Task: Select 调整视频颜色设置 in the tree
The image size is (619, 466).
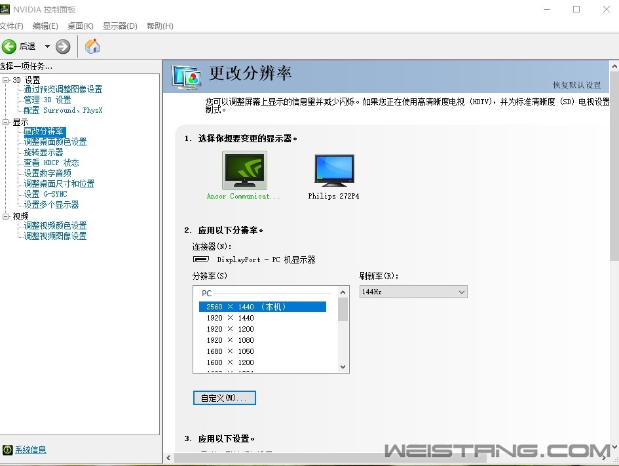Action: [x=55, y=225]
